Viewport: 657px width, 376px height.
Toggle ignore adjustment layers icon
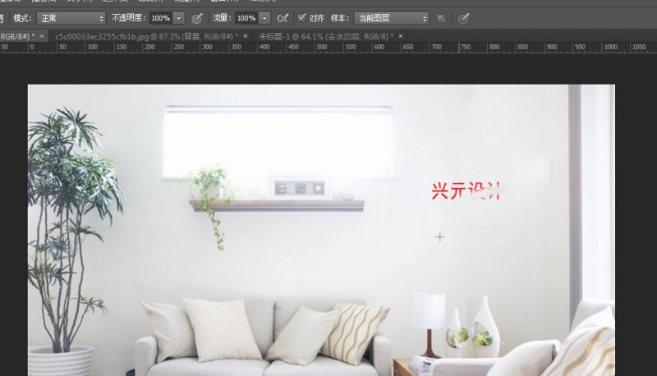coord(441,18)
